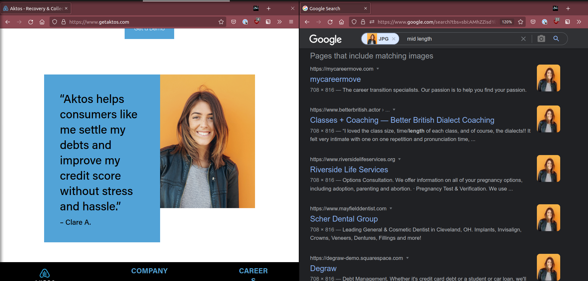This screenshot has width=588, height=281.
Task: Expand options arrow next to mayfielddentist.com URL
Action: 391,208
